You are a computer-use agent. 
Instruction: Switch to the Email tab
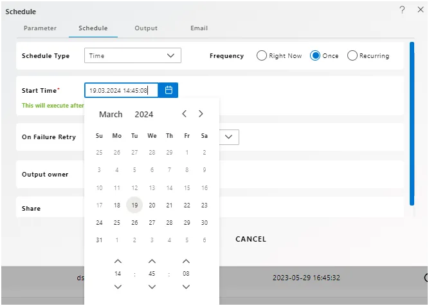click(x=199, y=28)
